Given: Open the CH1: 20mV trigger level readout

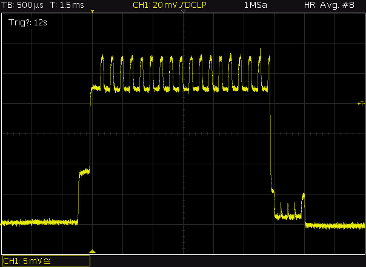Looking at the screenshot, I should 156,5.
